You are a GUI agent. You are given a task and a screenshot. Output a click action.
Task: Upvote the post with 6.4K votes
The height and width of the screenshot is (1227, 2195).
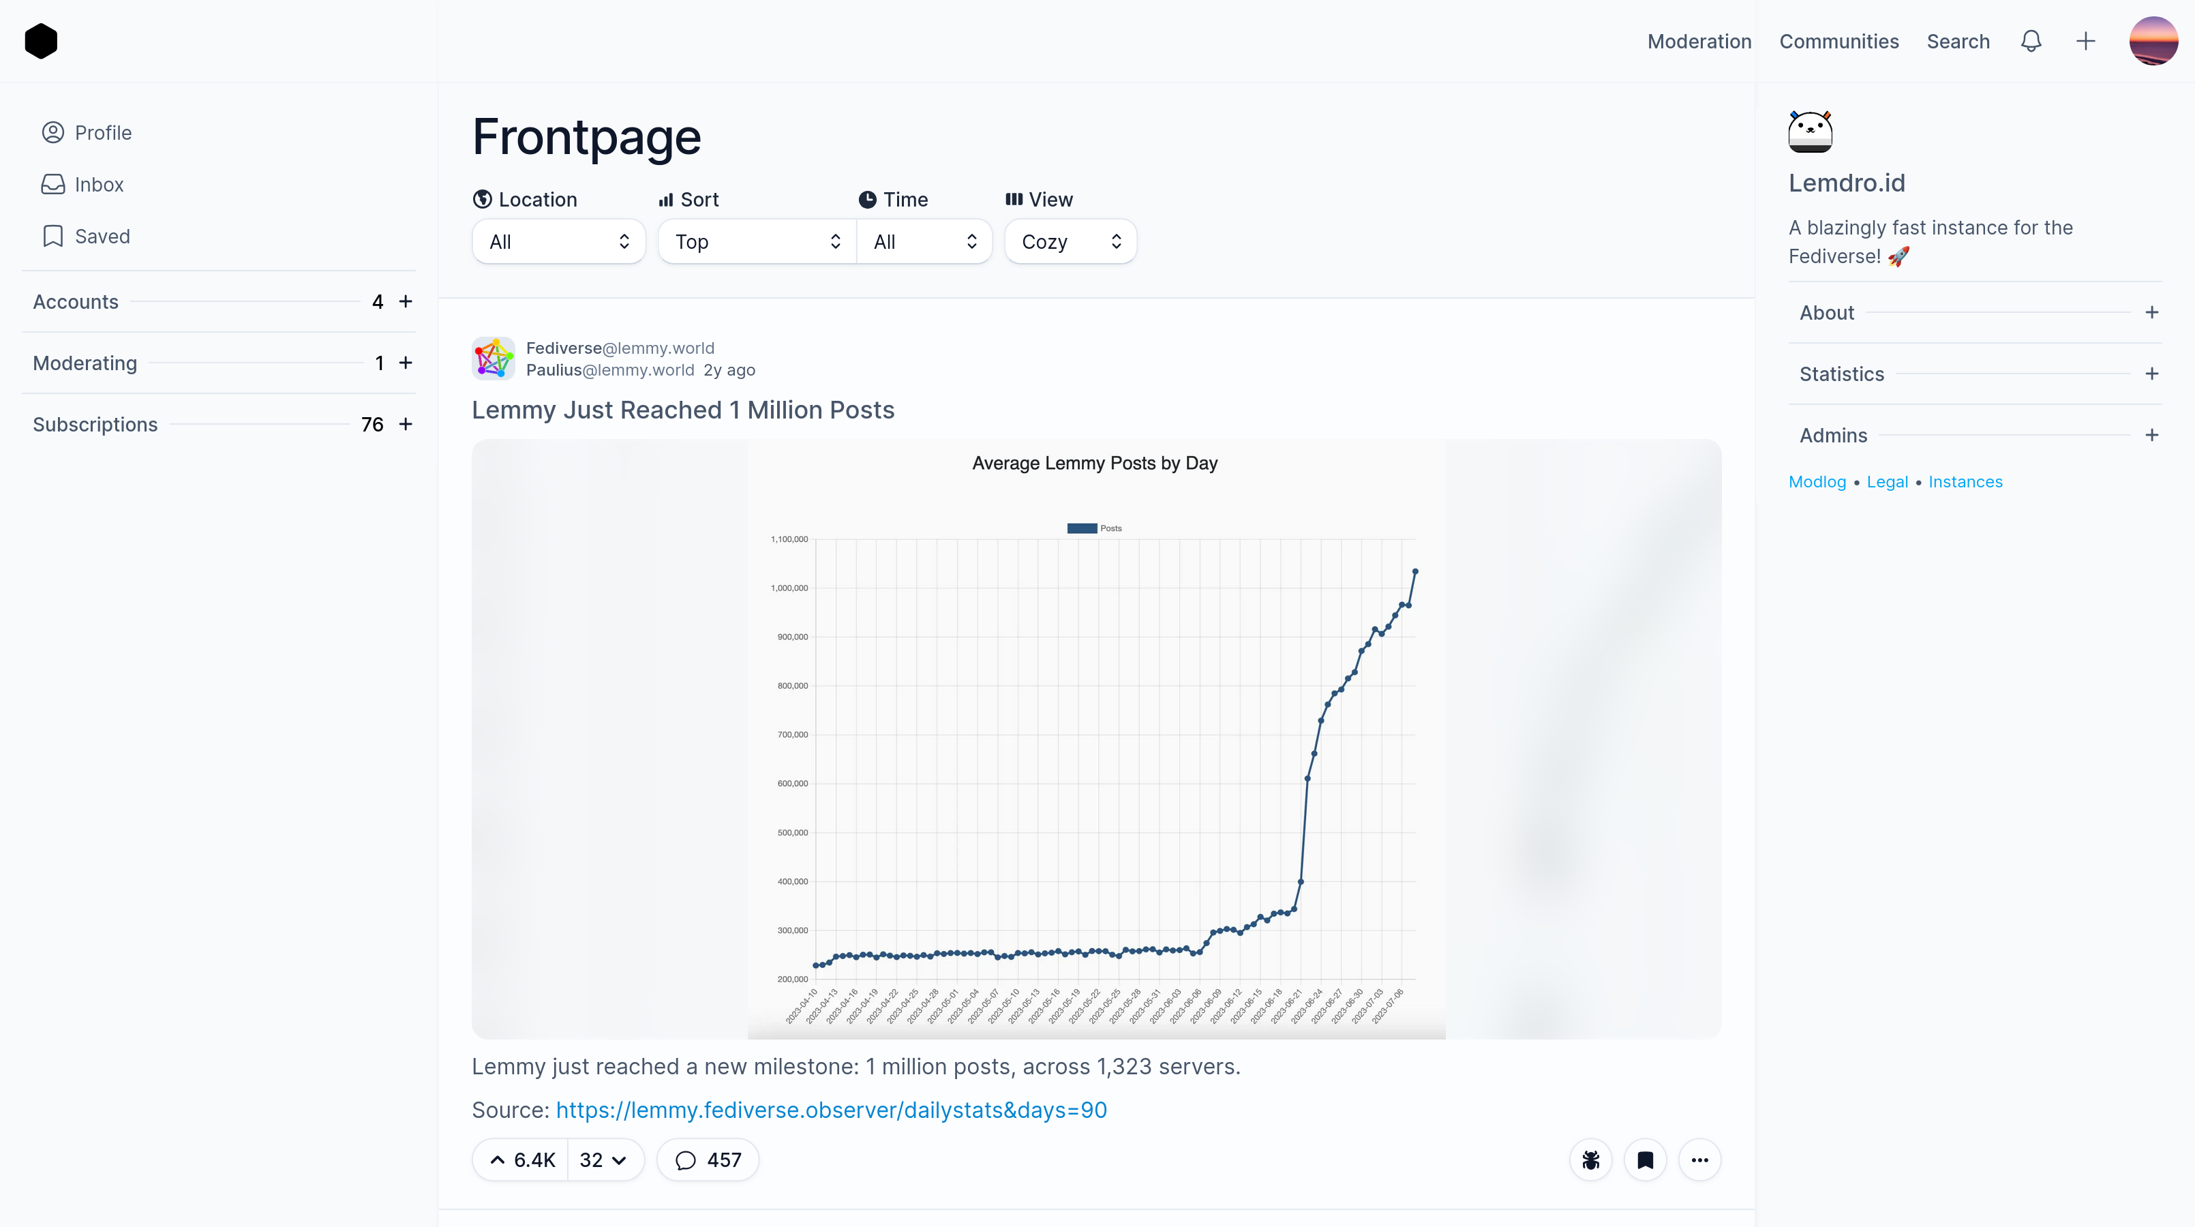tap(521, 1160)
